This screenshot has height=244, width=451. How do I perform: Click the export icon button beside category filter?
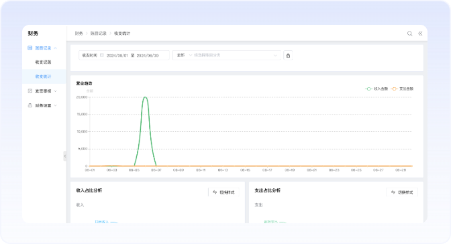click(288, 56)
